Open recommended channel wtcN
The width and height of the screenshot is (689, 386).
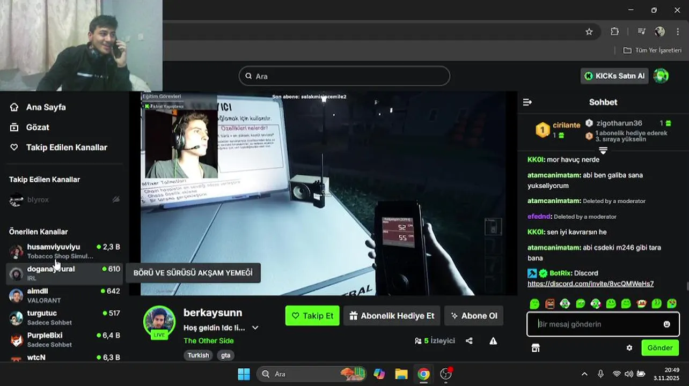tap(64, 358)
